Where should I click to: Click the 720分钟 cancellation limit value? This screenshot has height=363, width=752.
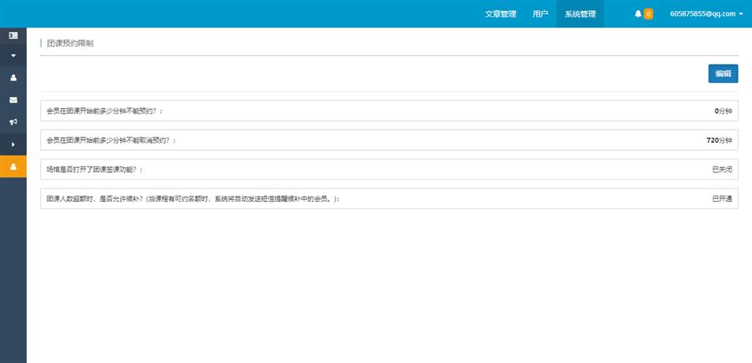(x=719, y=140)
